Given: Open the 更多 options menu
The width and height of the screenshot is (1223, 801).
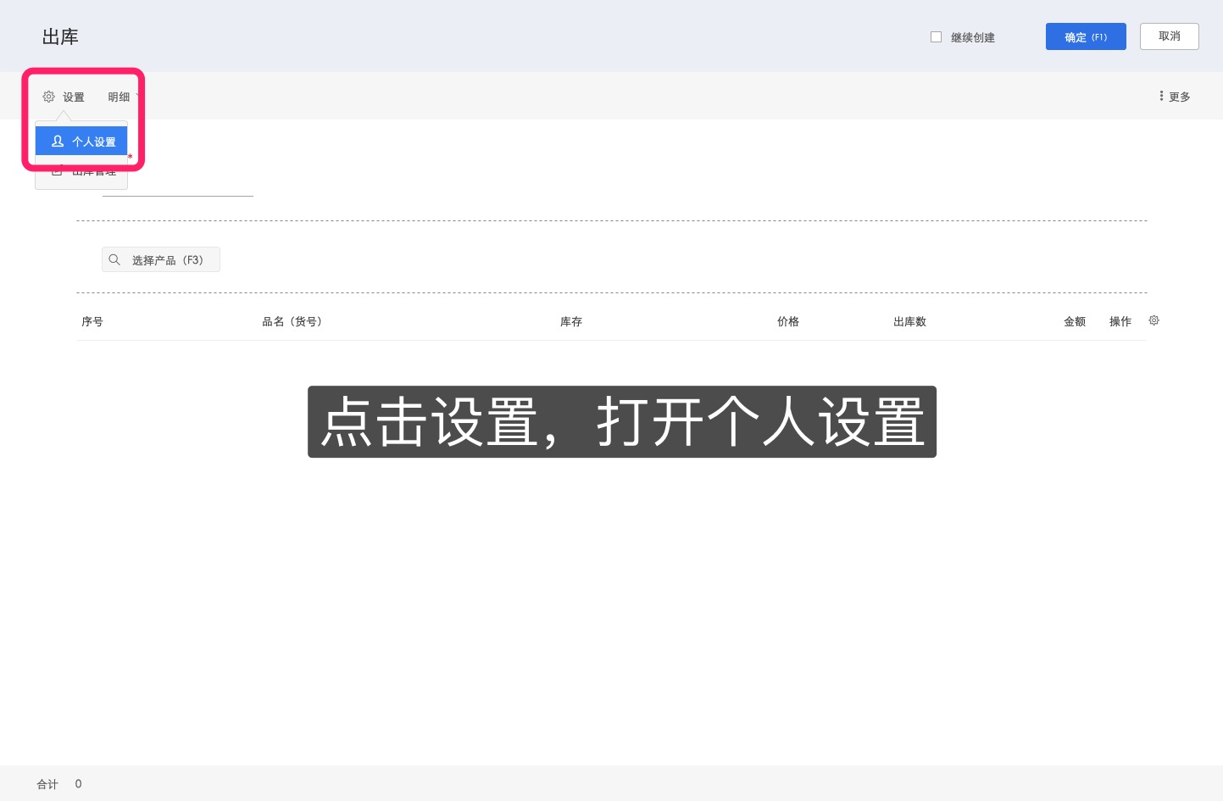Looking at the screenshot, I should tap(1175, 97).
